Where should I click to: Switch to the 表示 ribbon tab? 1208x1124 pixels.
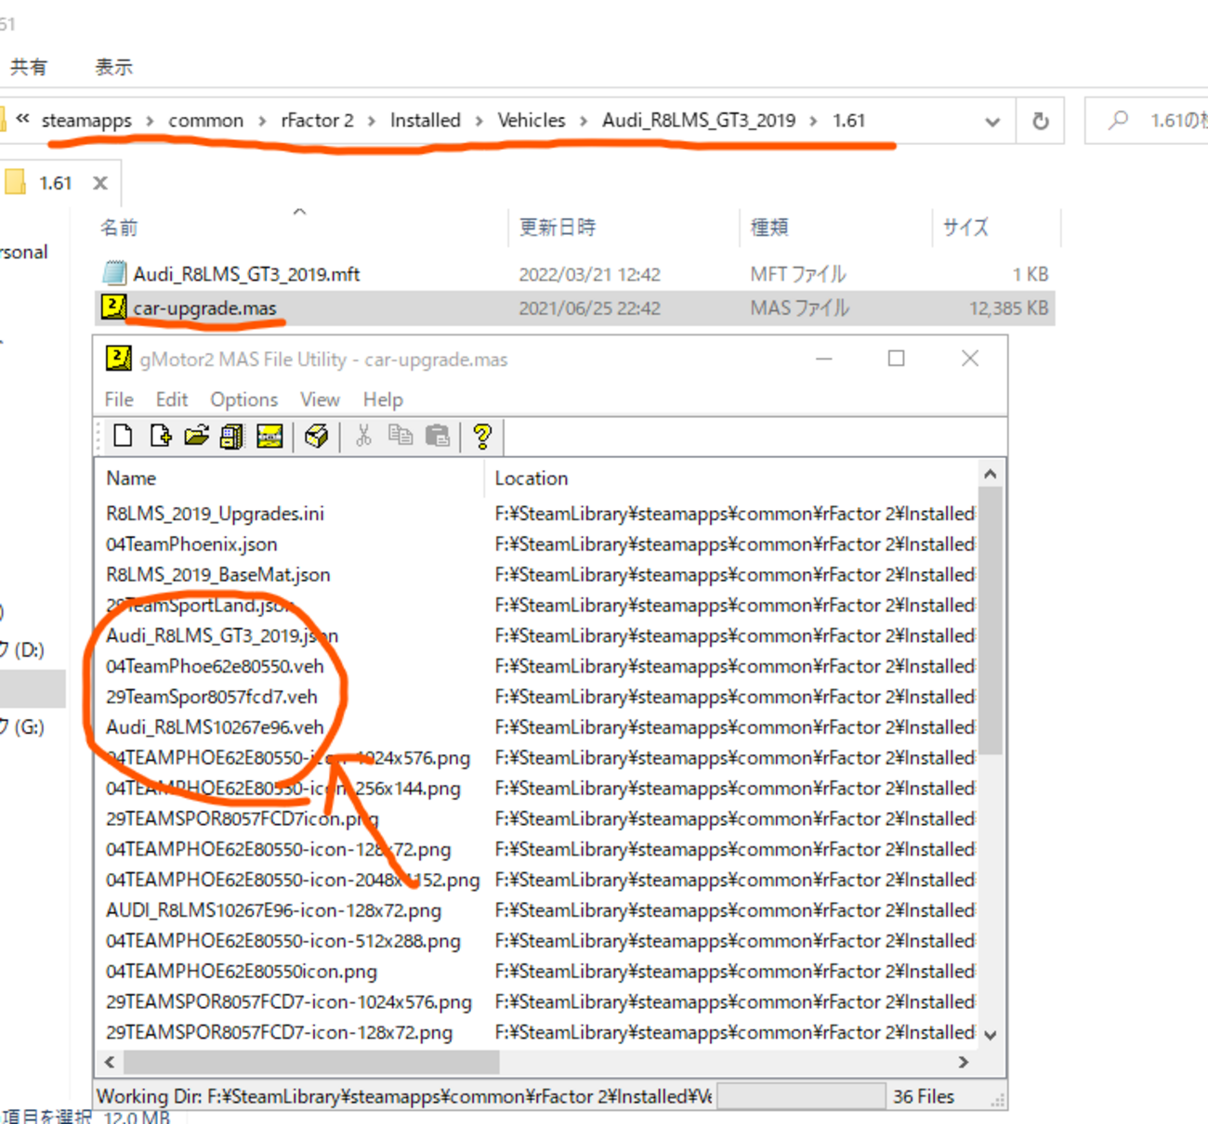point(114,67)
